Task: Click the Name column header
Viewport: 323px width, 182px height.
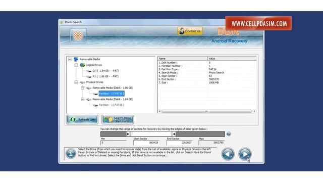Action: click(x=183, y=59)
